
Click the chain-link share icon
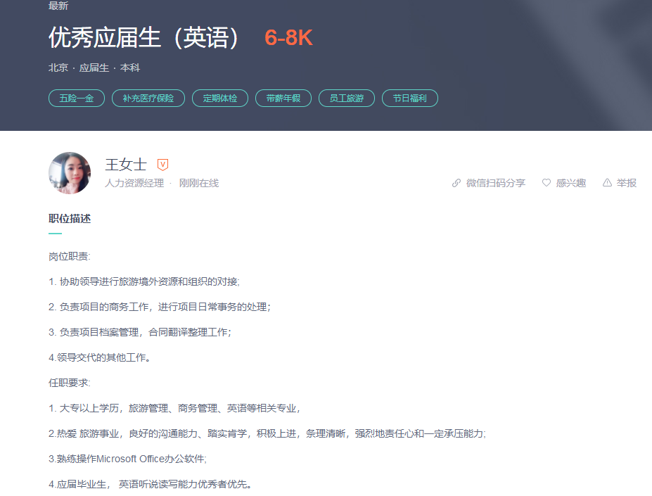[456, 183]
